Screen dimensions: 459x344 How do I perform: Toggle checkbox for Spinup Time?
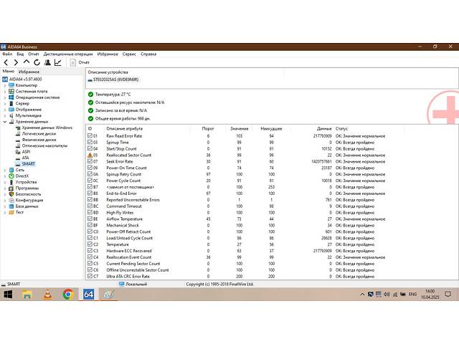(90, 142)
